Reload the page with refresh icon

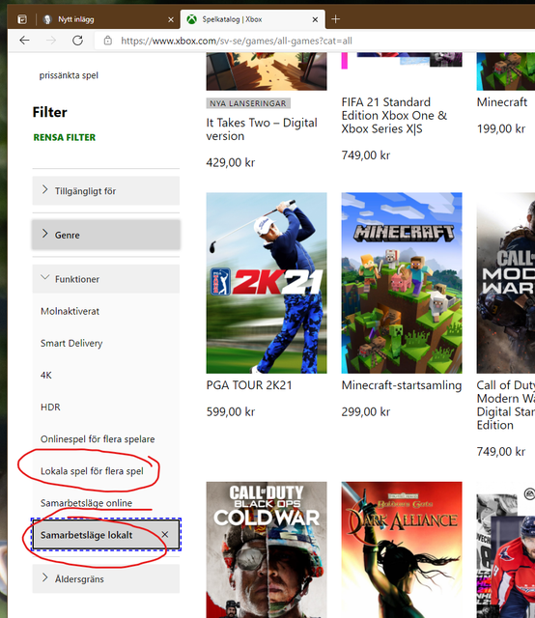point(77,41)
